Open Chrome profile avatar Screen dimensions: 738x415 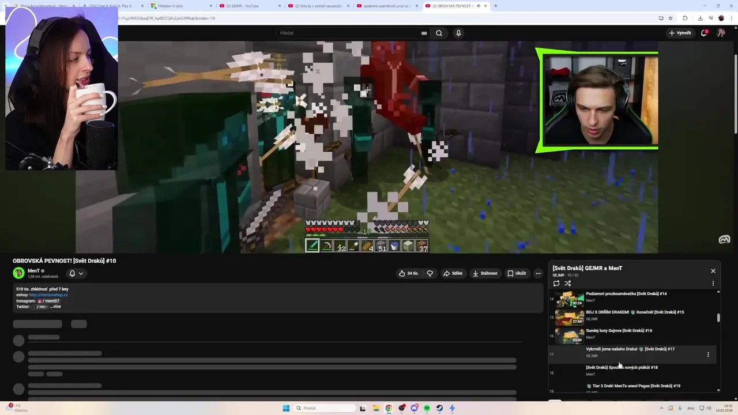point(721,18)
